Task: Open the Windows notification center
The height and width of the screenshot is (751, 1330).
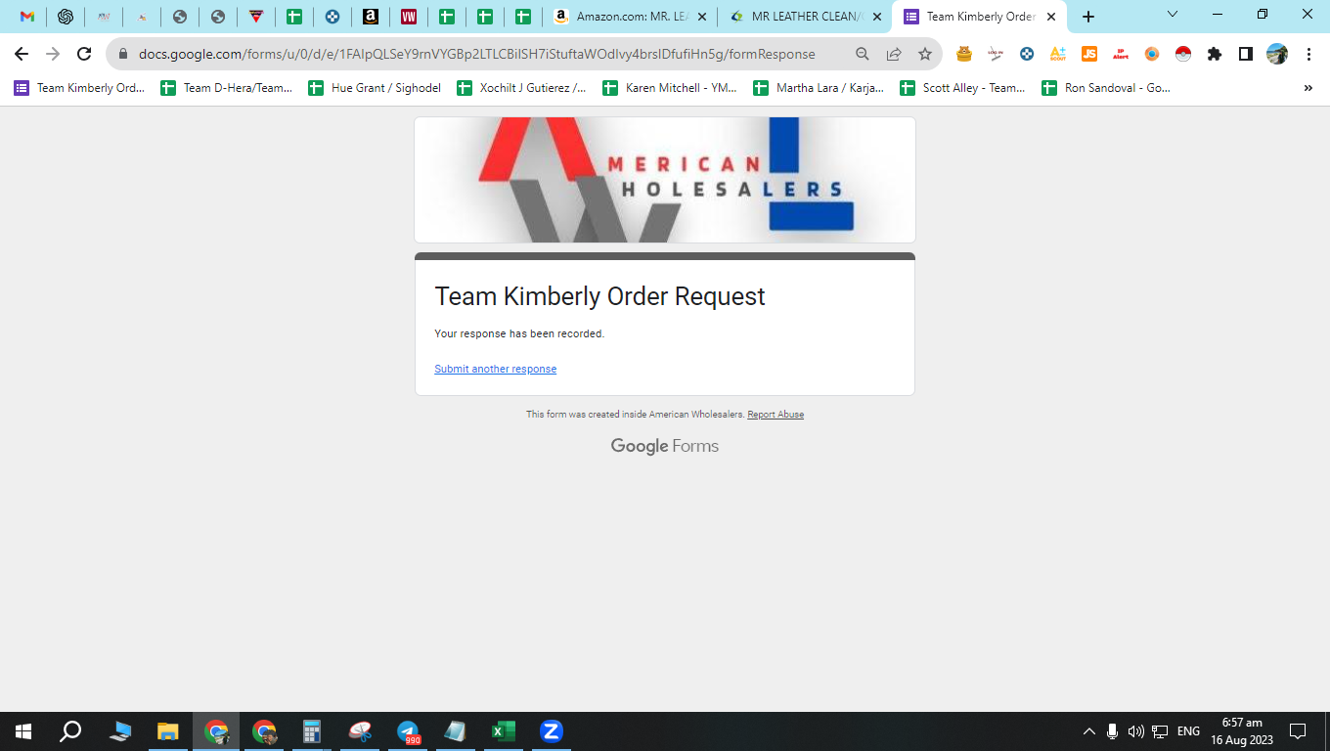Action: 1298,731
